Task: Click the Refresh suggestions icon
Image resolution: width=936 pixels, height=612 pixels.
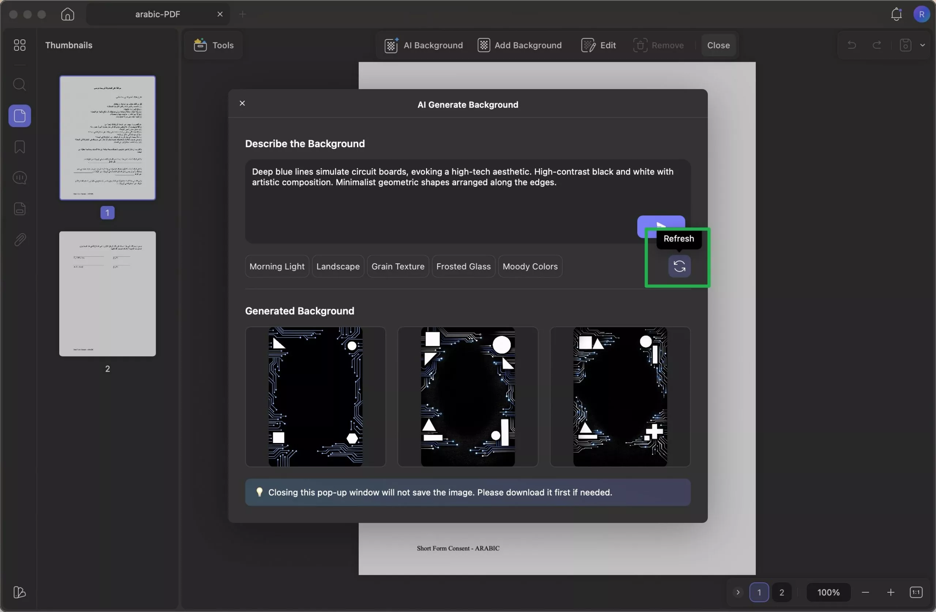Action: point(679,266)
